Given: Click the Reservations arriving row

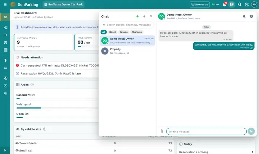Looking at the screenshot, I should [216, 152].
